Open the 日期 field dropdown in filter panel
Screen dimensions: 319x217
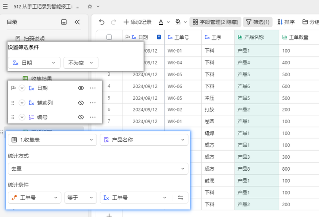[x=34, y=63]
